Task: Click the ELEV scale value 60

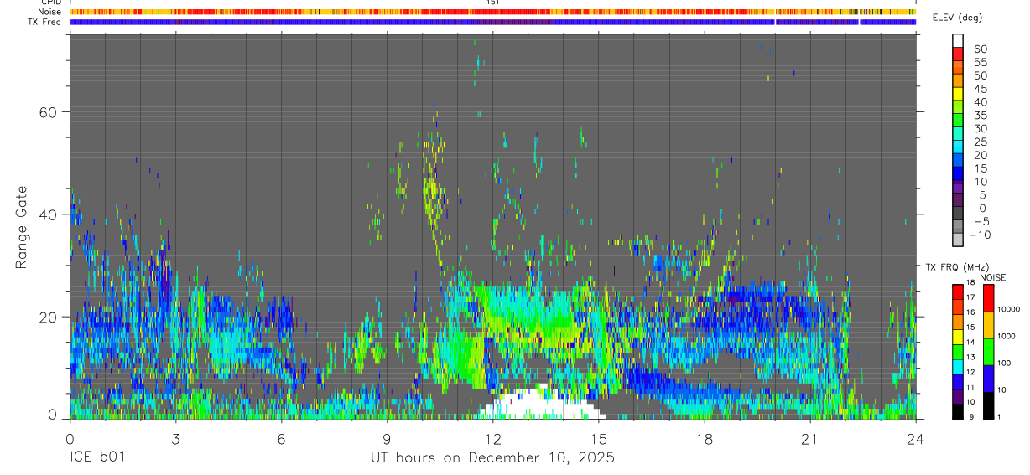Action: coord(980,49)
